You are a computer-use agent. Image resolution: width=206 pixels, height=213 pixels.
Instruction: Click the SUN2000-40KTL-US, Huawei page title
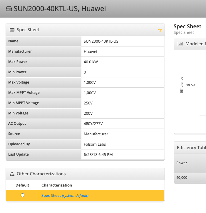point(60,9)
